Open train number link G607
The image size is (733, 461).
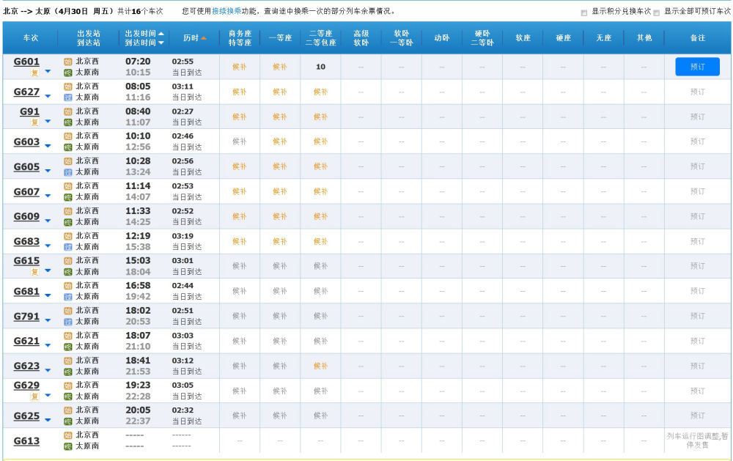tap(26, 192)
